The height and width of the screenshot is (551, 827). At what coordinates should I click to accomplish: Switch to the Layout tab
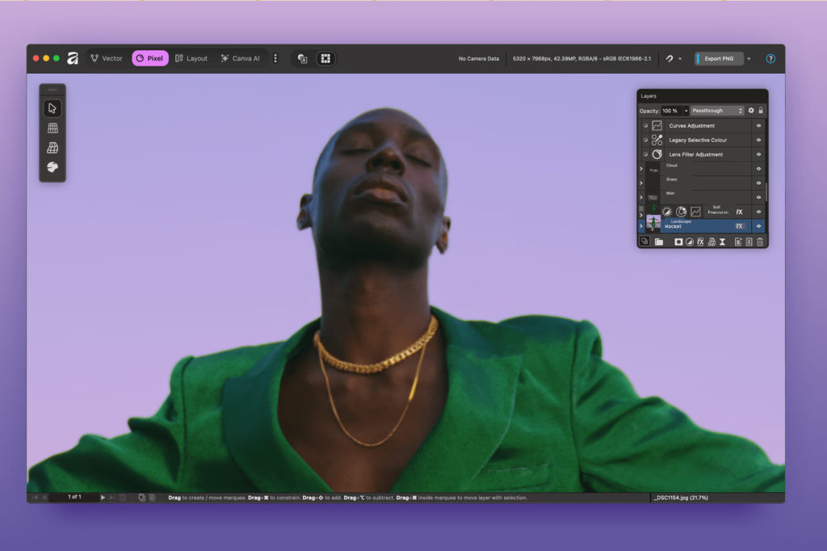191,59
